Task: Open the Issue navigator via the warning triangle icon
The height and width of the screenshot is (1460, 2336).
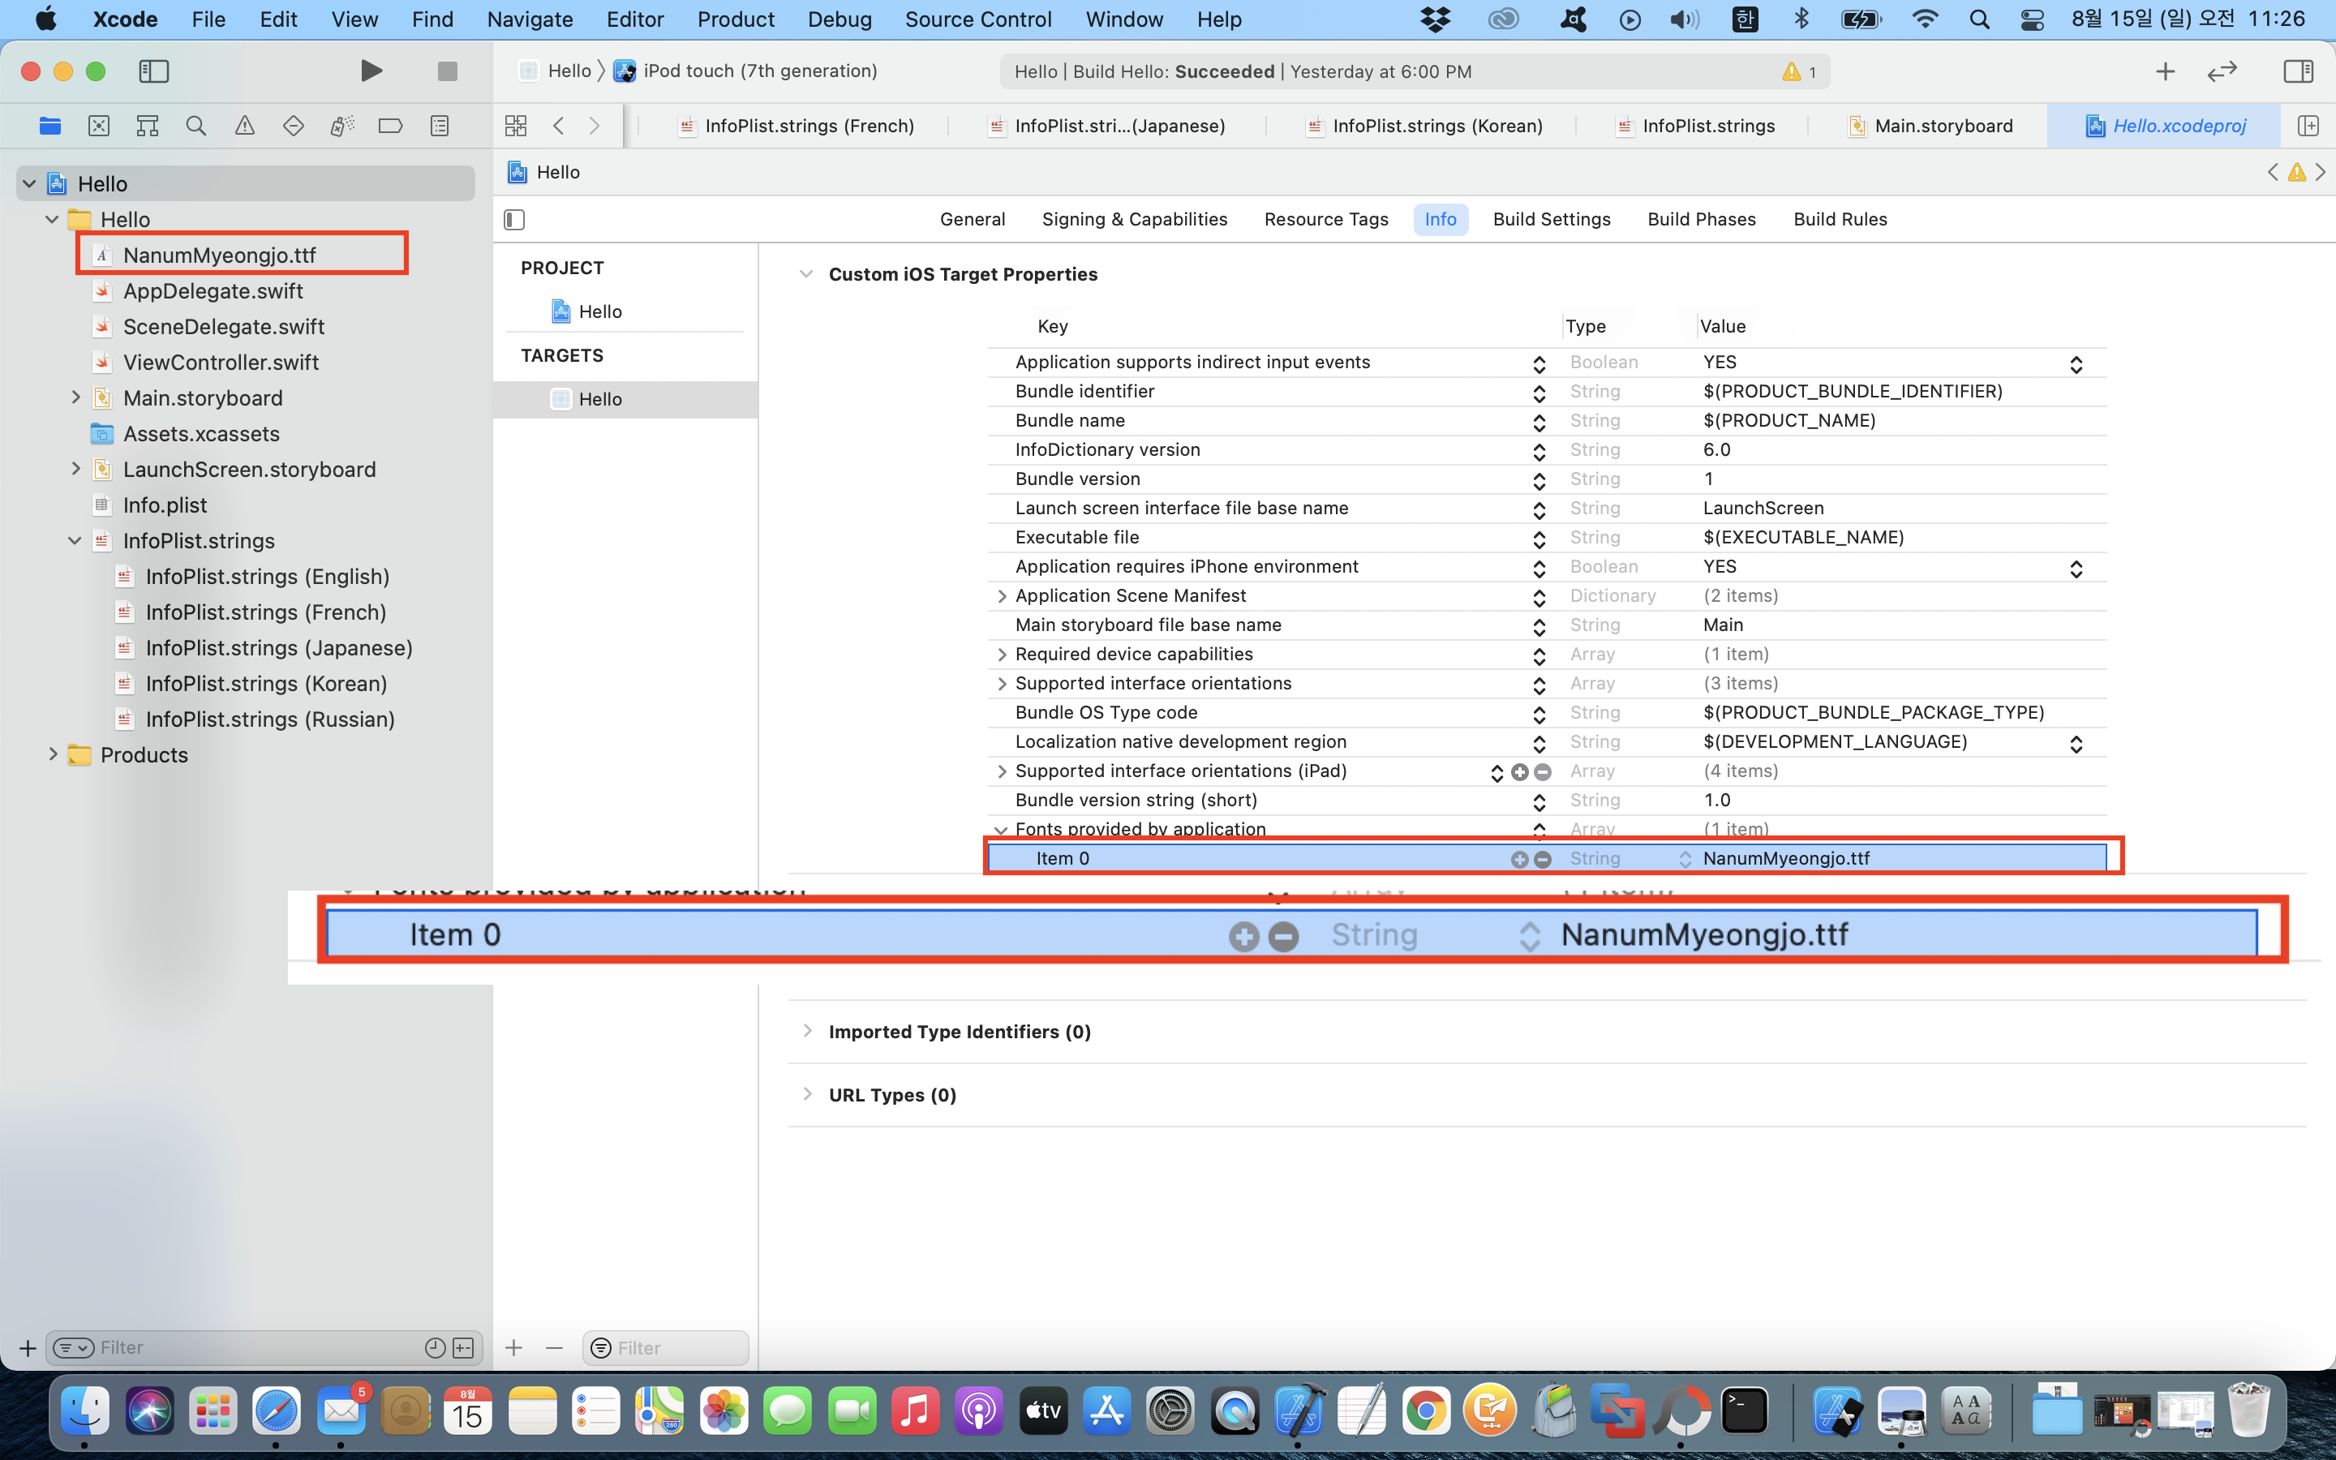Action: tap(245, 126)
